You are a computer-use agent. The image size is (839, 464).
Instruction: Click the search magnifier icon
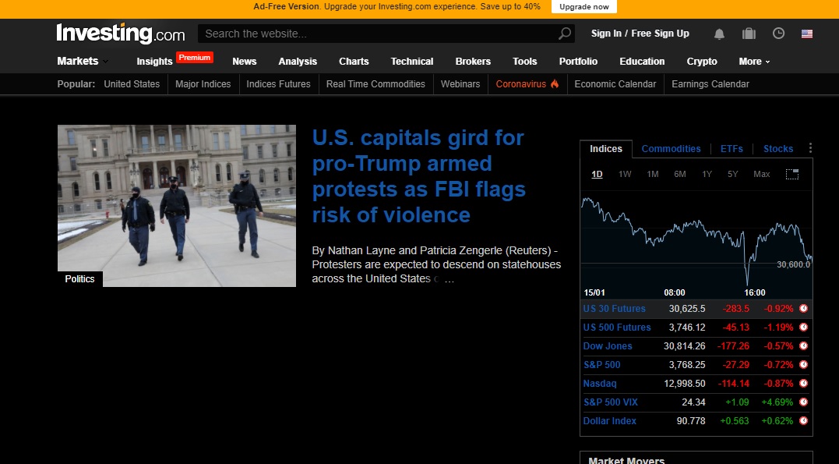pyautogui.click(x=565, y=34)
